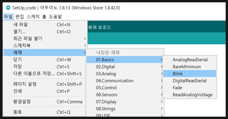
Task: Open the 툴 menu
Action: pyautogui.click(x=44, y=16)
